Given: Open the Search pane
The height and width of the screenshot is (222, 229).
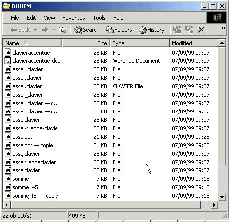Looking at the screenshot, I should coord(87,30).
